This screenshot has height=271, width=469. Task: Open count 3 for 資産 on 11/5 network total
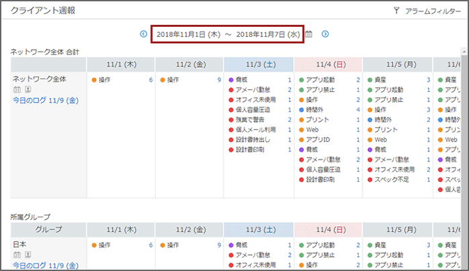pos(428,80)
